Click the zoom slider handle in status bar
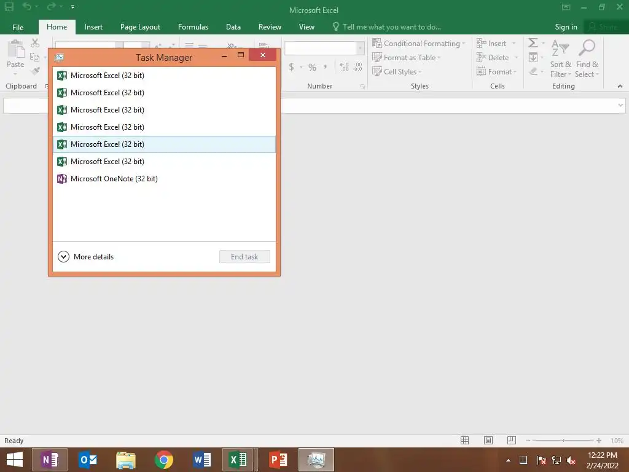 tap(563, 441)
